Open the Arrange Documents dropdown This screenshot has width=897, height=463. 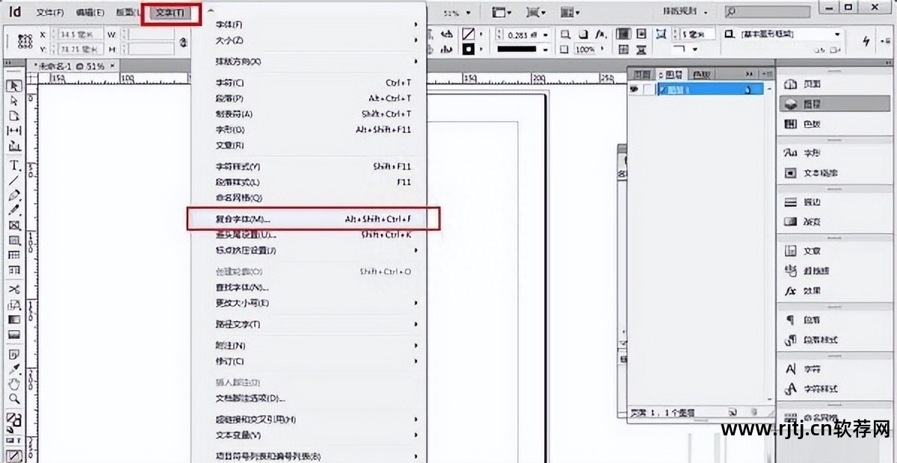[570, 13]
